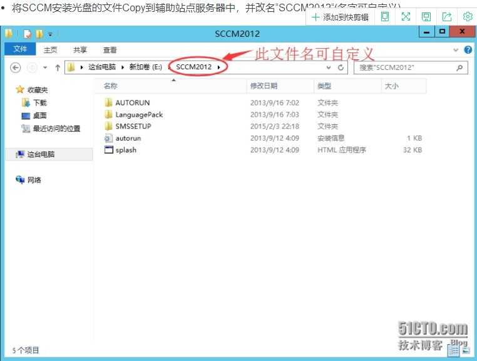Expand arrow after 这台电脑 in the breadcrumb
The width and height of the screenshot is (477, 361).
(123, 67)
